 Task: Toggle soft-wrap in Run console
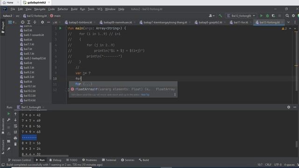click(x=15, y=126)
